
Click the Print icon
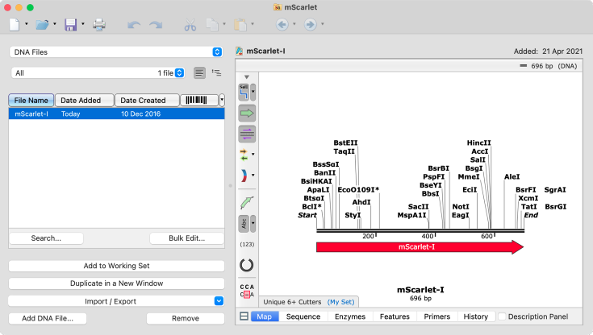click(99, 24)
